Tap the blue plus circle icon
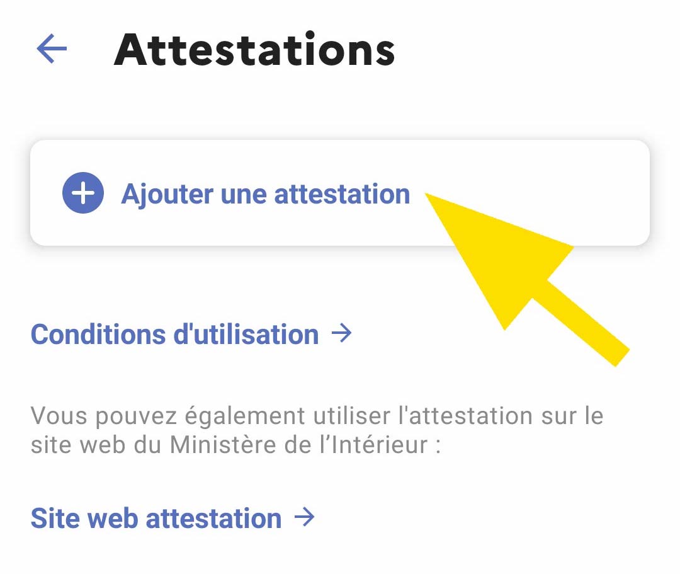680x574 pixels. tap(83, 193)
